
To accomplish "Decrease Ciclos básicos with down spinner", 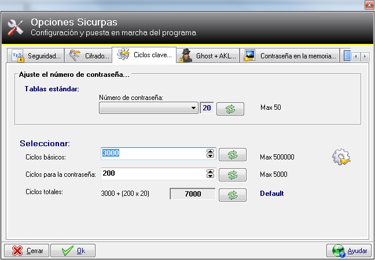I will pyautogui.click(x=210, y=155).
